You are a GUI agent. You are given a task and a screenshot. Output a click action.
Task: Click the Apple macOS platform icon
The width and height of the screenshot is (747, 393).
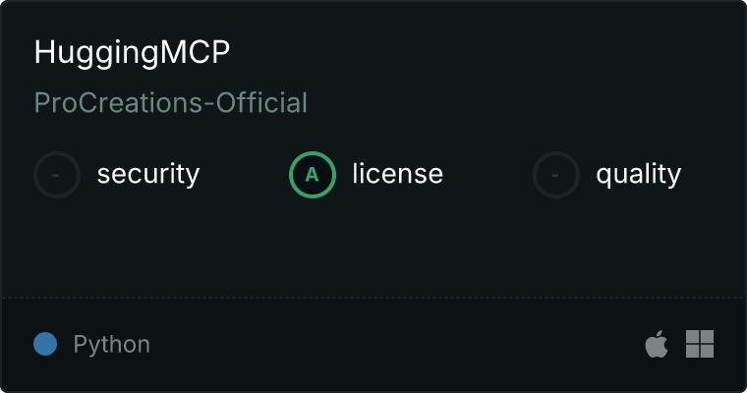[657, 344]
